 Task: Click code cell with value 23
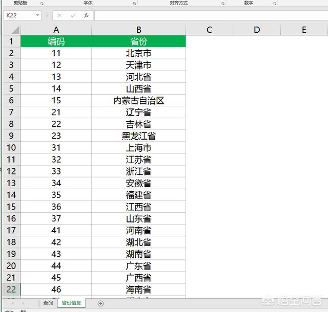pos(56,136)
